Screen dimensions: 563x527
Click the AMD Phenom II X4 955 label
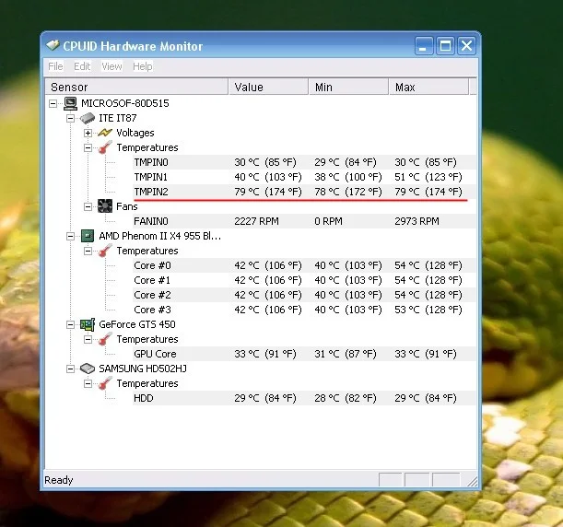click(159, 236)
